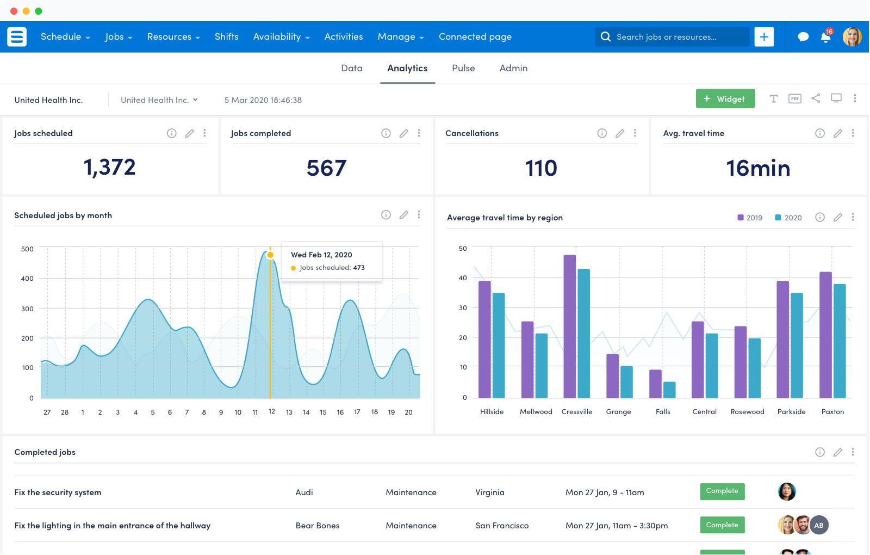Click the share icon near the Widget button
Screen dimensions: 870x555
pyautogui.click(x=815, y=98)
